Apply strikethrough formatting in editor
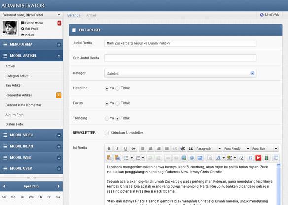Screen dimensions: 288x205 [x=133, y=149]
